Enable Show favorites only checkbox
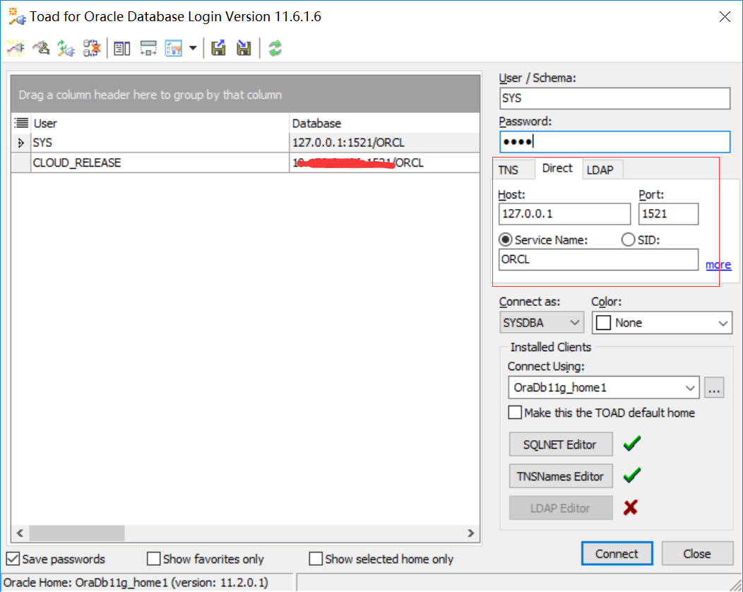743x592 pixels. (154, 559)
